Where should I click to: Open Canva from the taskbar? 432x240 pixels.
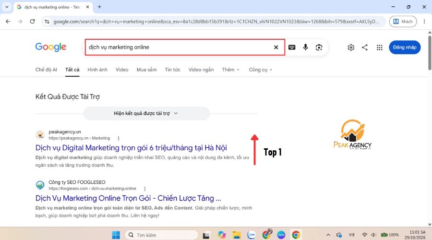(x=281, y=235)
